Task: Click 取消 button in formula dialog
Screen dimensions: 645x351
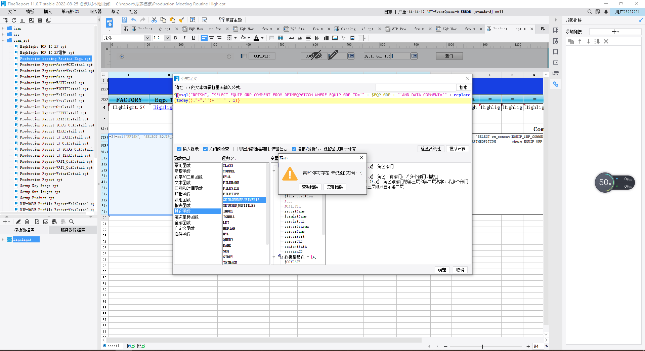Action: pyautogui.click(x=460, y=270)
